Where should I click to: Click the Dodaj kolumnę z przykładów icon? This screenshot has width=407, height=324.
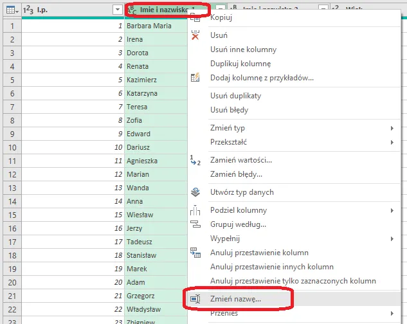pos(196,78)
